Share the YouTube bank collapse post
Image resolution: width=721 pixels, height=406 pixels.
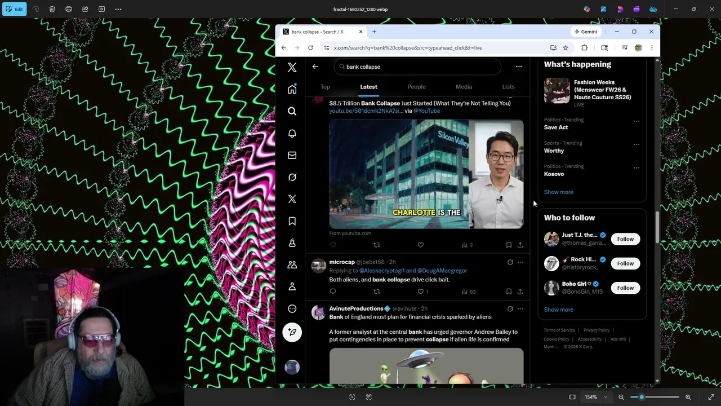pos(520,245)
